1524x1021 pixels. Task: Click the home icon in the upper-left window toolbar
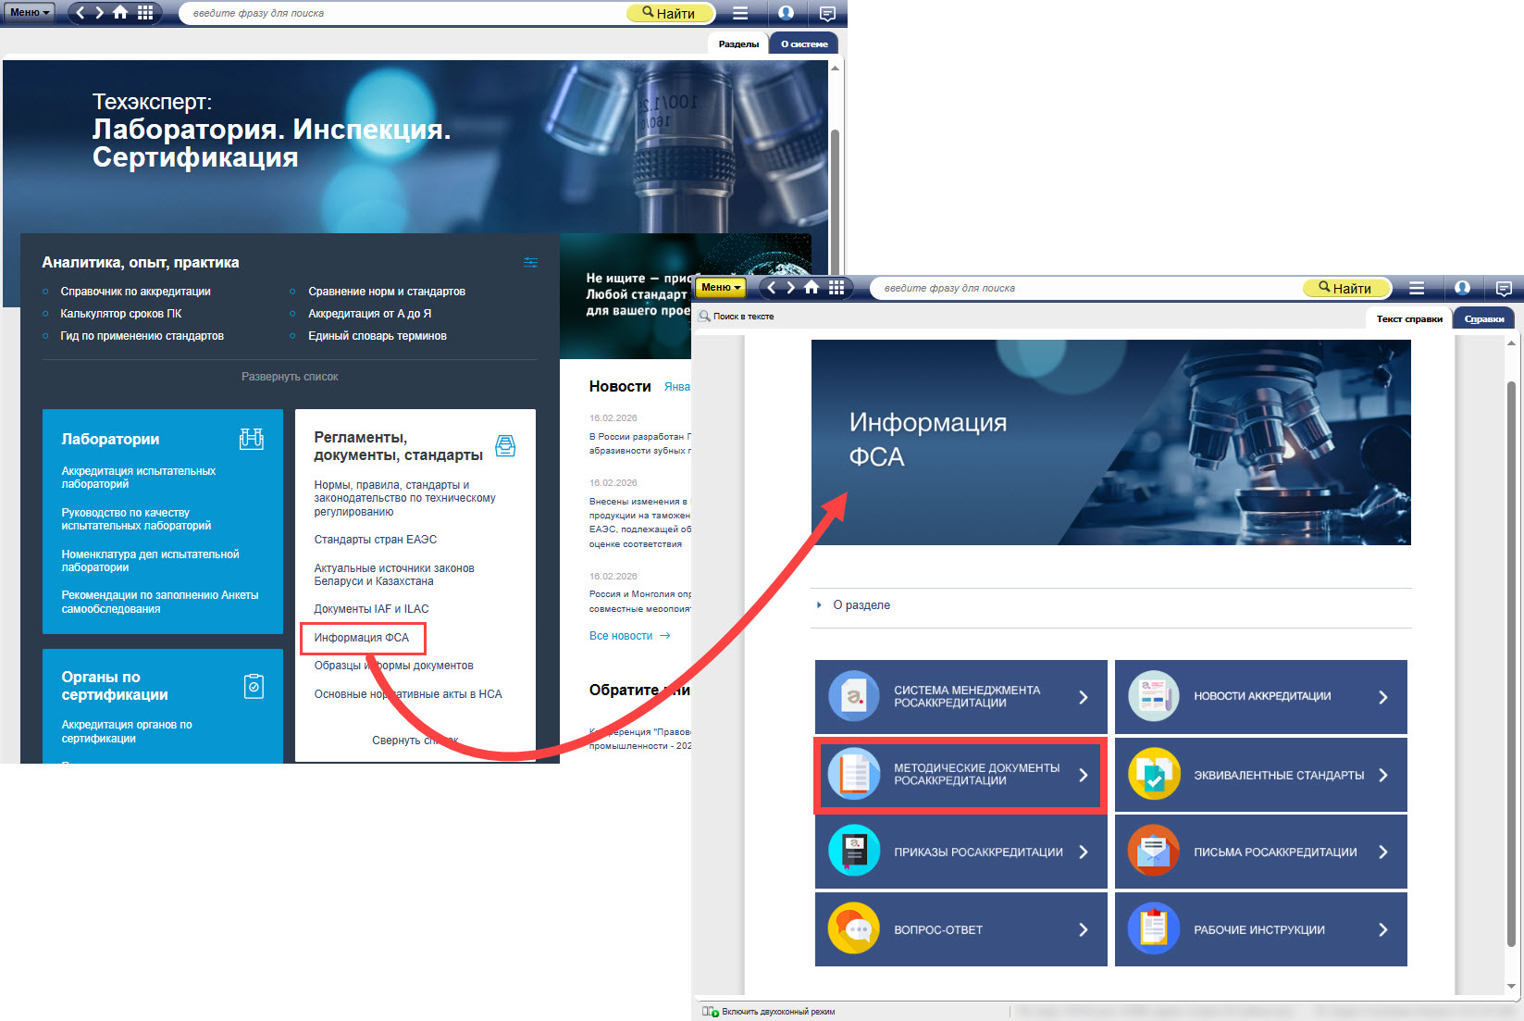120,13
